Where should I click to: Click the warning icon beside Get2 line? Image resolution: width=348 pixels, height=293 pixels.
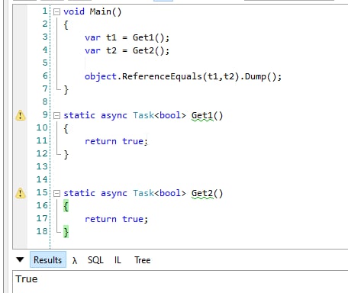point(21,193)
